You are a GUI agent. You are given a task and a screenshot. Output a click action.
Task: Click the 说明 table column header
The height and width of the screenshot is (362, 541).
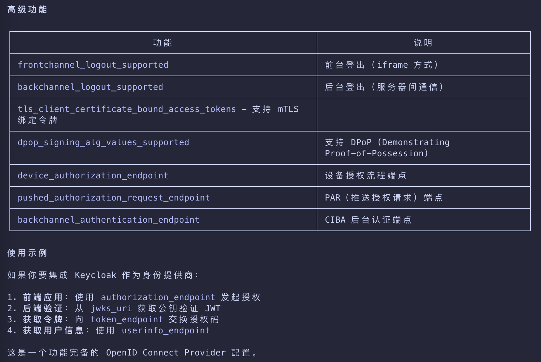[423, 43]
